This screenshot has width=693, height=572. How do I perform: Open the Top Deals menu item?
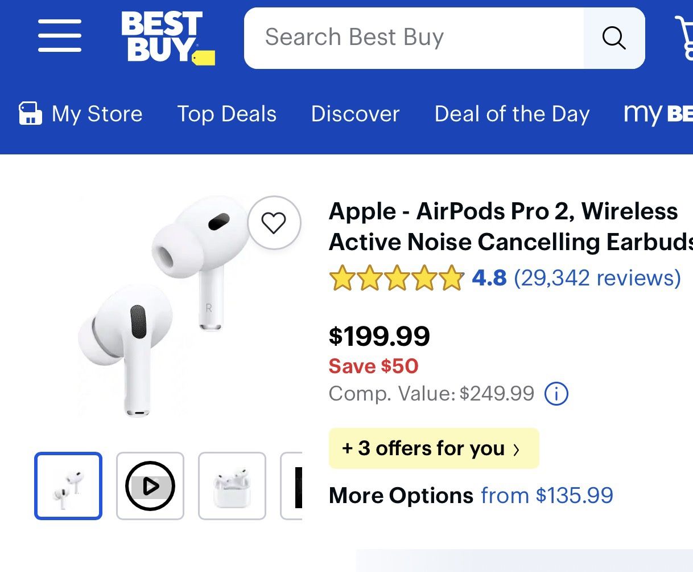(x=226, y=114)
